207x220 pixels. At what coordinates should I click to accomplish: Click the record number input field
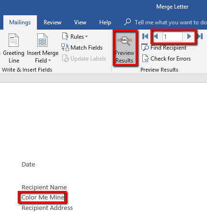[x=172, y=37]
